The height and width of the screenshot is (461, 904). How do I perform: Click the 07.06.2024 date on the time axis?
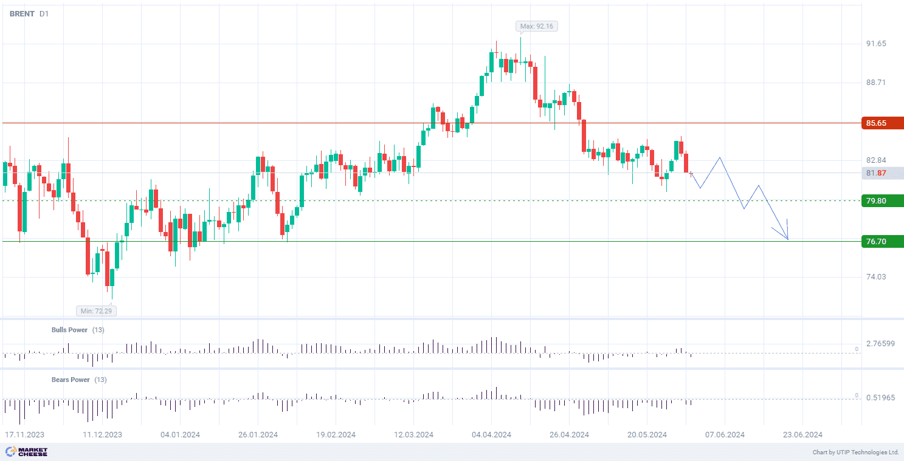(x=725, y=435)
